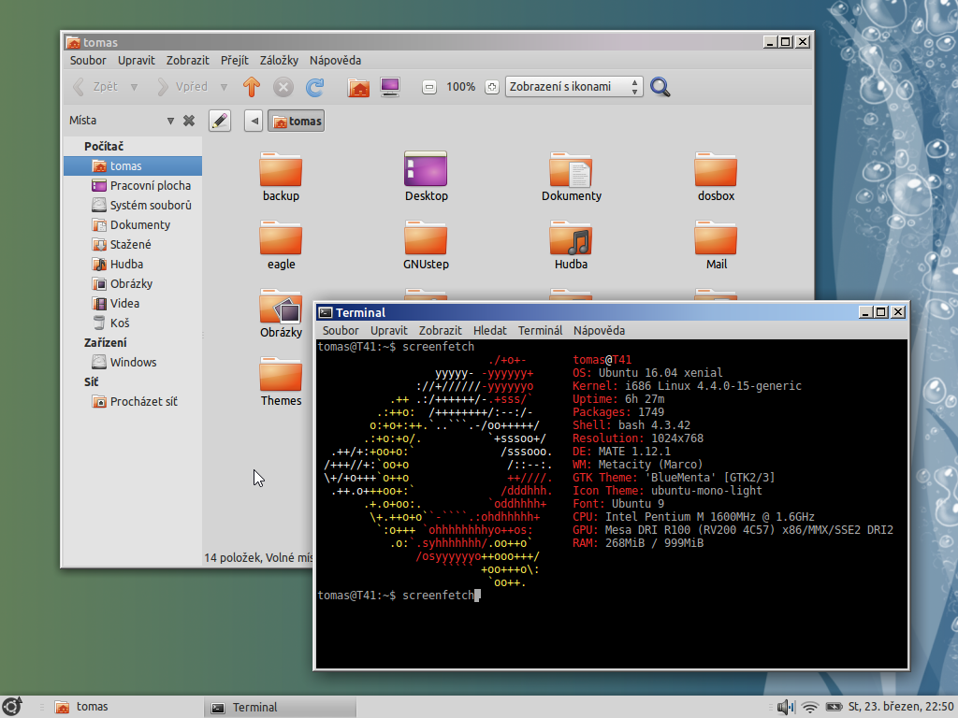Open the Upravit menu in file manager

pyautogui.click(x=137, y=61)
